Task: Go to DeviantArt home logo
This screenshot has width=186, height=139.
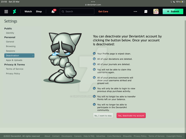Action: pyautogui.click(x=15, y=12)
